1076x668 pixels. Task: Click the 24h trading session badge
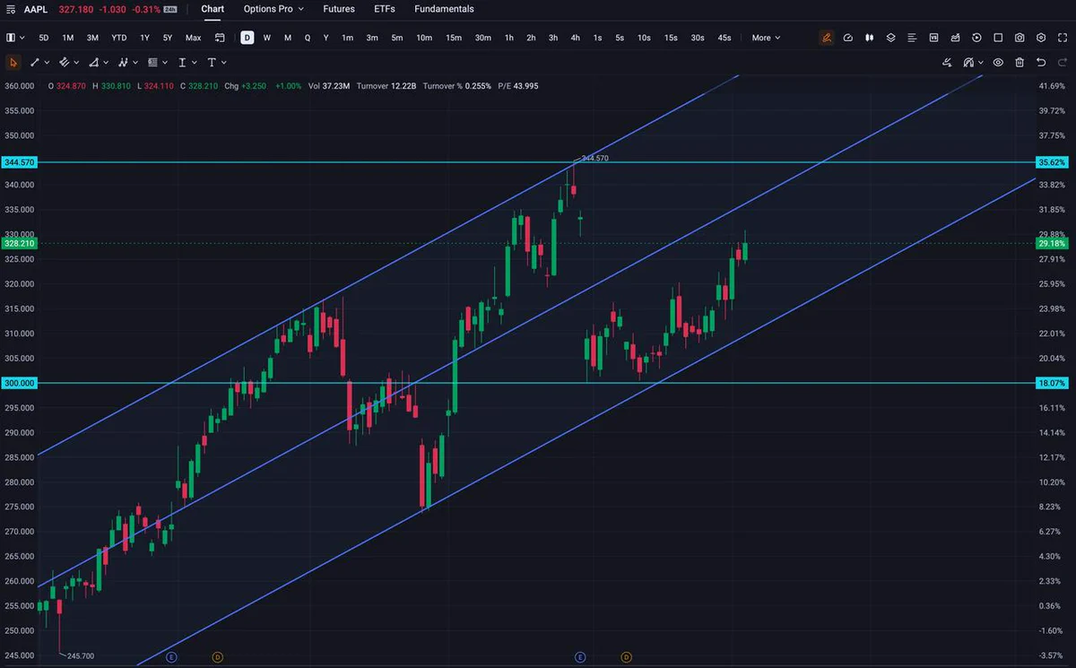[x=170, y=9]
